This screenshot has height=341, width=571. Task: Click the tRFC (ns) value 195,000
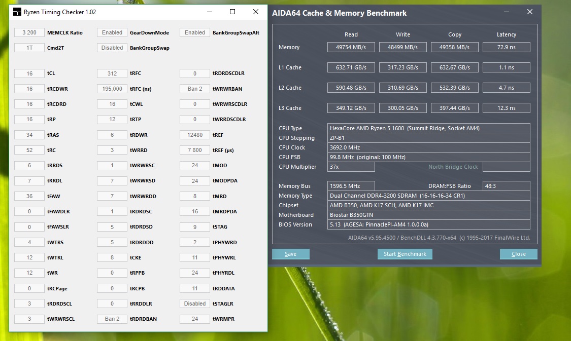point(112,89)
